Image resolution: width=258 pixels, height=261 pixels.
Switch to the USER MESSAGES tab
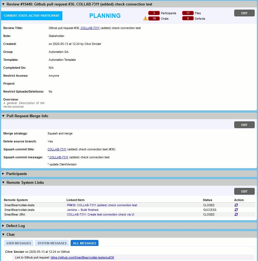pos(19,243)
